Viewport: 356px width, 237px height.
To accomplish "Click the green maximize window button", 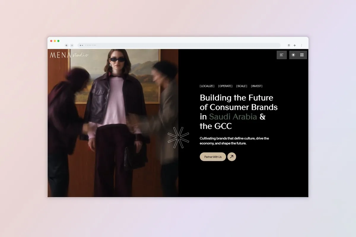I will click(58, 41).
